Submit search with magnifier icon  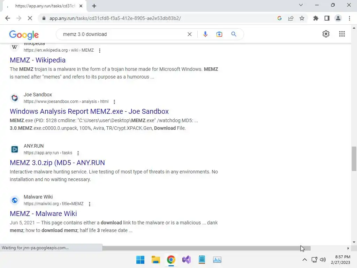click(234, 34)
